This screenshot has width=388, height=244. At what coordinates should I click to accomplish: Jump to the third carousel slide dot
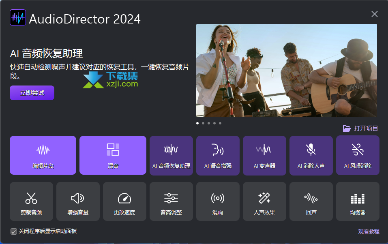click(209, 123)
